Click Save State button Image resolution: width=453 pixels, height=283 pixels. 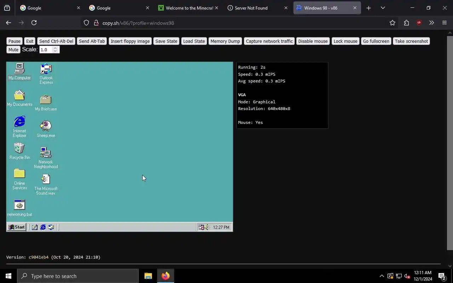click(166, 41)
